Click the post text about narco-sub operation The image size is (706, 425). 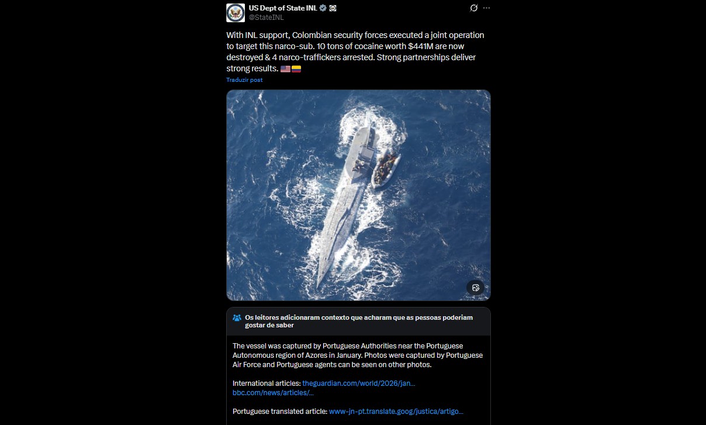pos(355,52)
